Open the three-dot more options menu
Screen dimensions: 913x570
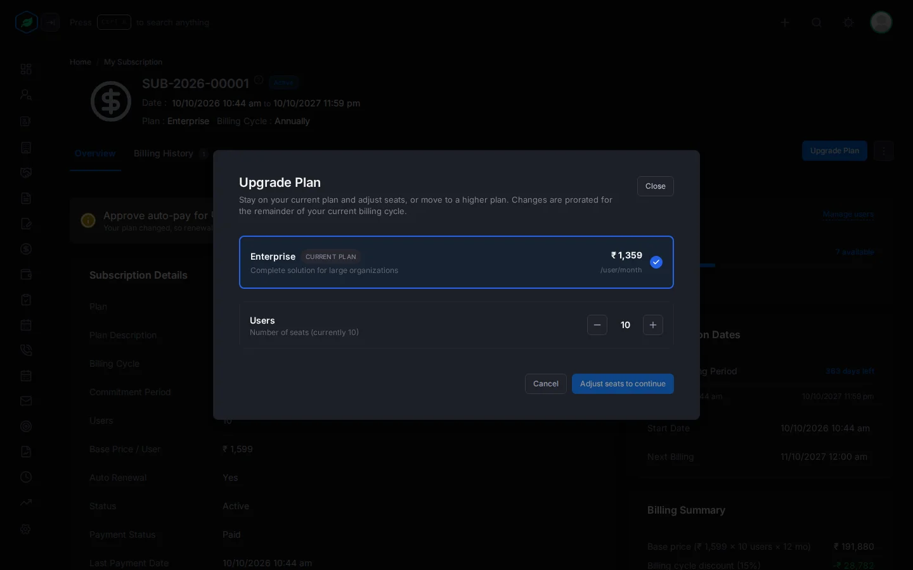point(884,151)
